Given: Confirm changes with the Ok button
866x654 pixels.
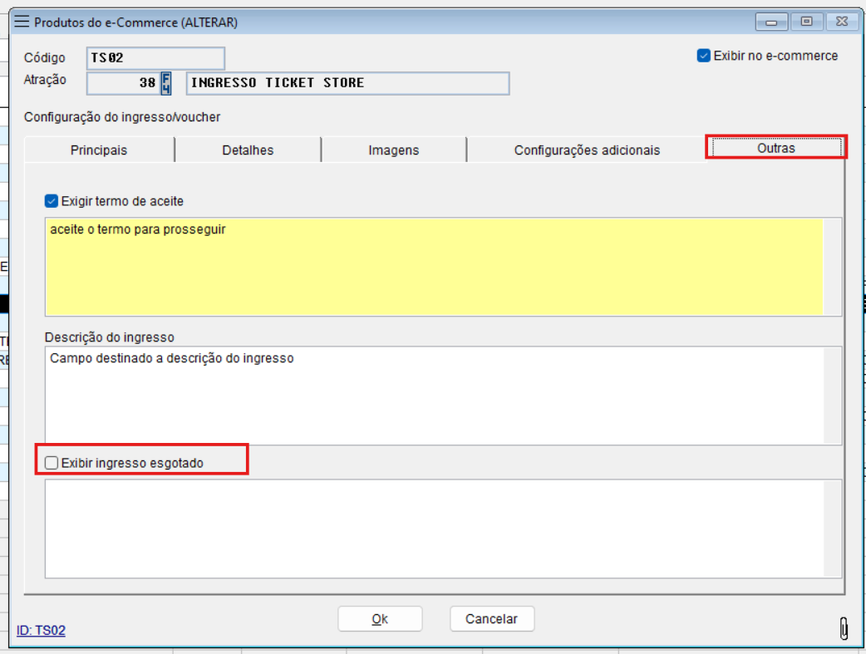Looking at the screenshot, I should click(380, 619).
